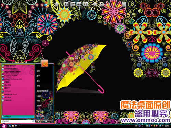The image size is (171, 128).
Task: Open the round browser quick launch icon
Action: 13,126
